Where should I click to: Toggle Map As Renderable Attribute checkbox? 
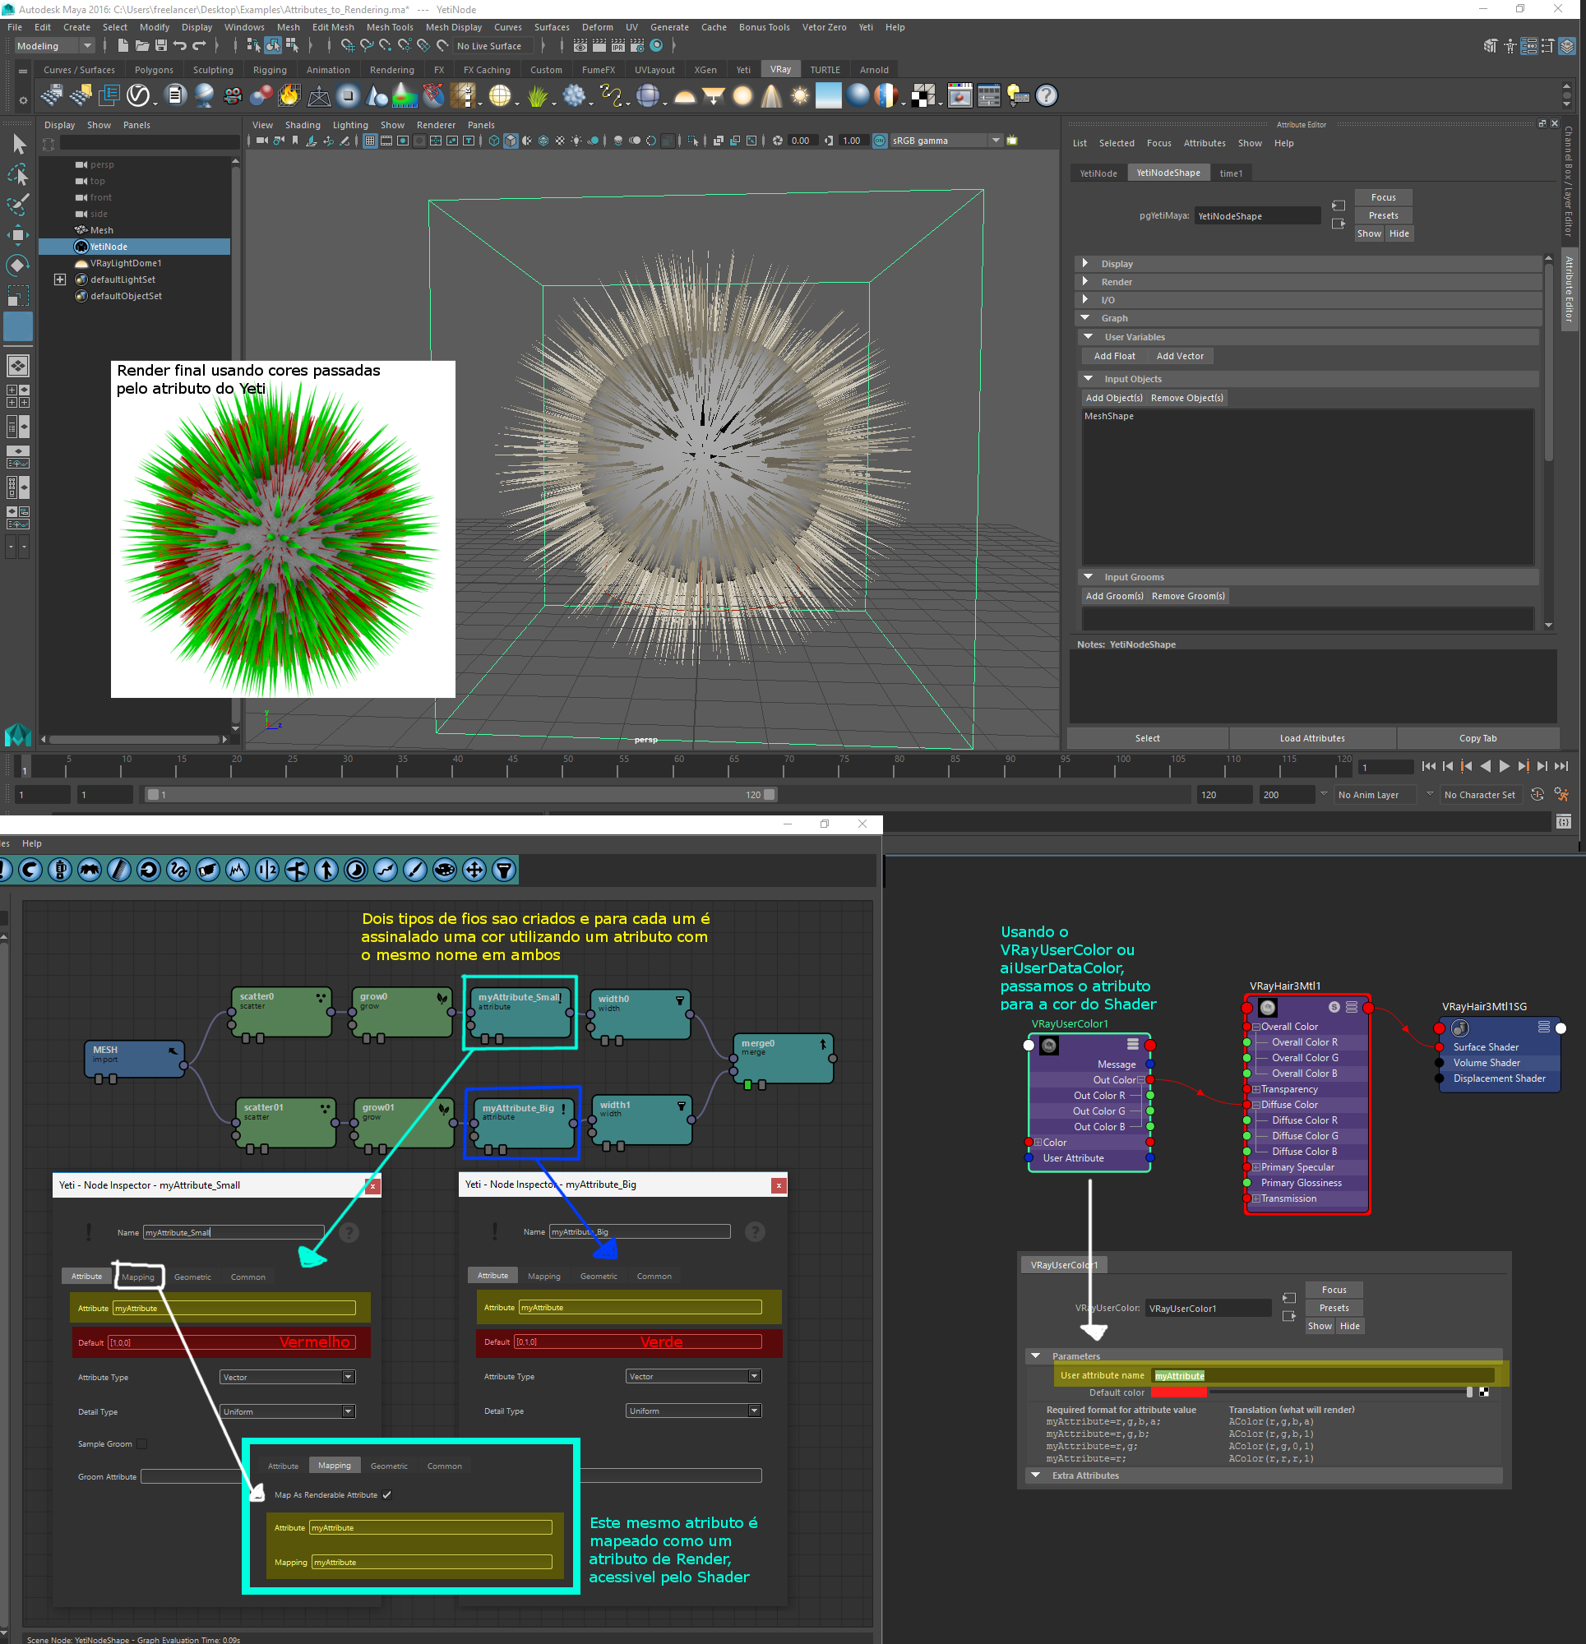[387, 1494]
